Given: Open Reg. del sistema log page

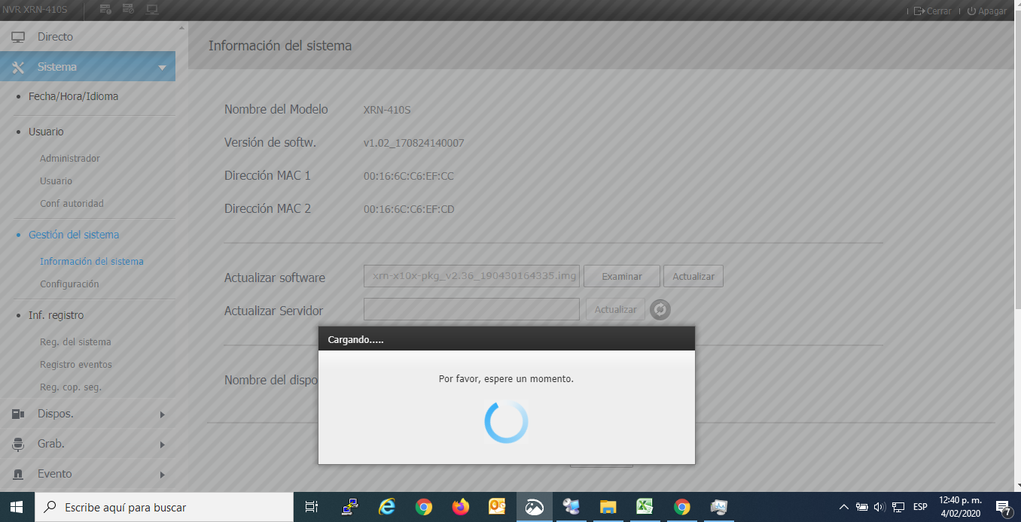Looking at the screenshot, I should coord(75,342).
